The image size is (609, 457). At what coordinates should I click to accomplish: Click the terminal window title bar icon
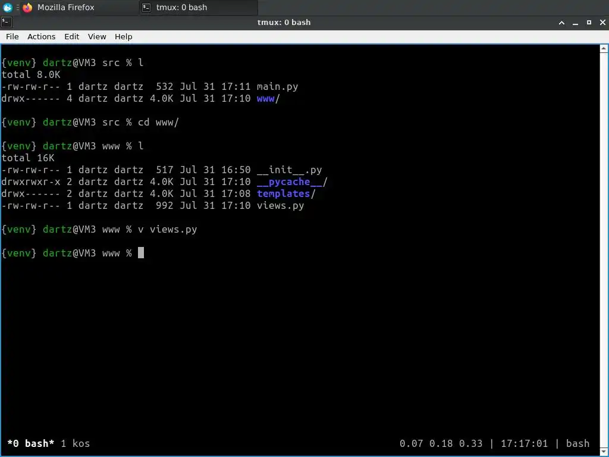tap(7, 22)
